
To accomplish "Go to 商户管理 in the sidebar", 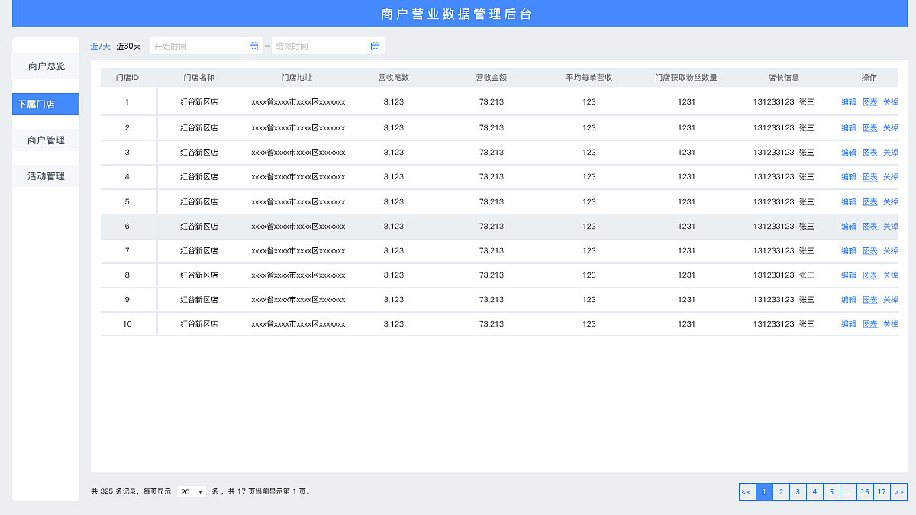I will [46, 140].
